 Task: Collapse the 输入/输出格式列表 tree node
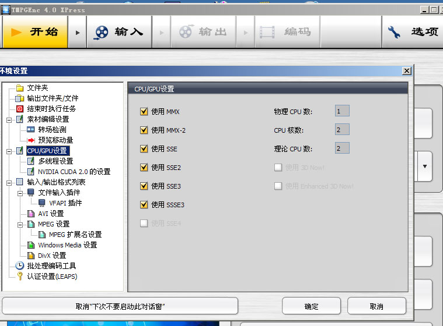(x=9, y=183)
